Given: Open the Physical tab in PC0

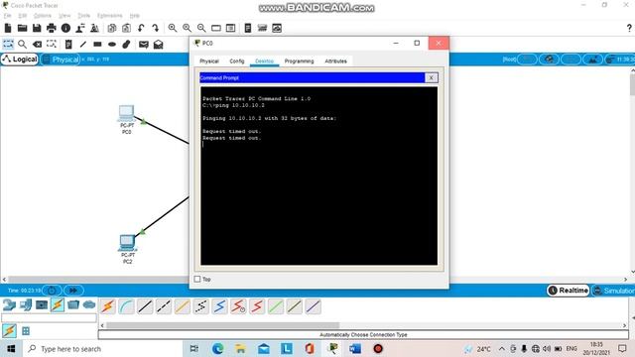Looking at the screenshot, I should (x=209, y=61).
